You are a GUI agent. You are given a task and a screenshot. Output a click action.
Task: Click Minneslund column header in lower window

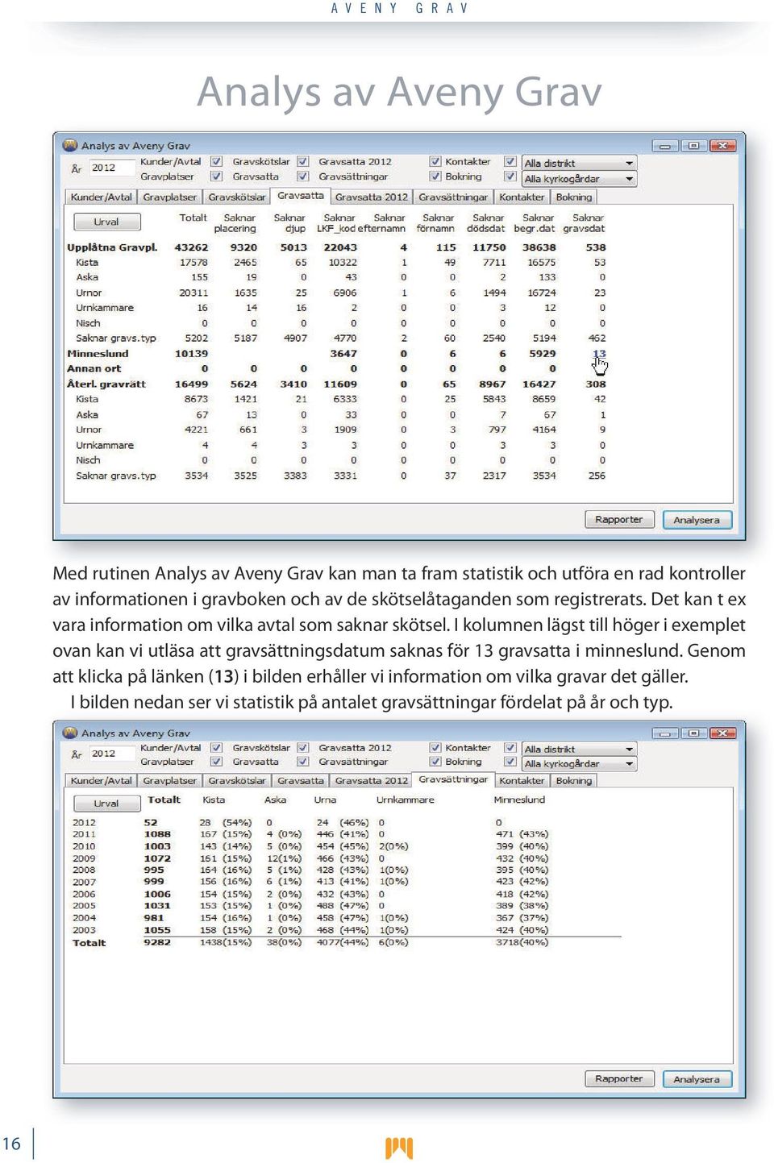pyautogui.click(x=519, y=800)
